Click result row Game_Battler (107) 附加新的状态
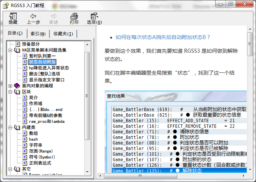The image size is (256, 182). (x=179, y=159)
